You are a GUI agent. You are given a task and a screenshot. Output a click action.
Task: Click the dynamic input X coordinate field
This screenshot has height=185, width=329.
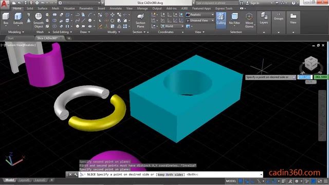tap(305, 77)
